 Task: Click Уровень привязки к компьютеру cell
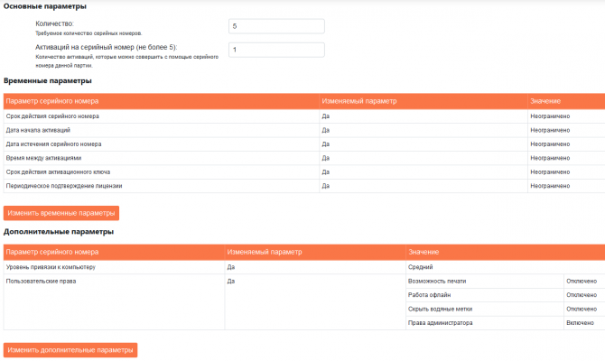[114, 267]
